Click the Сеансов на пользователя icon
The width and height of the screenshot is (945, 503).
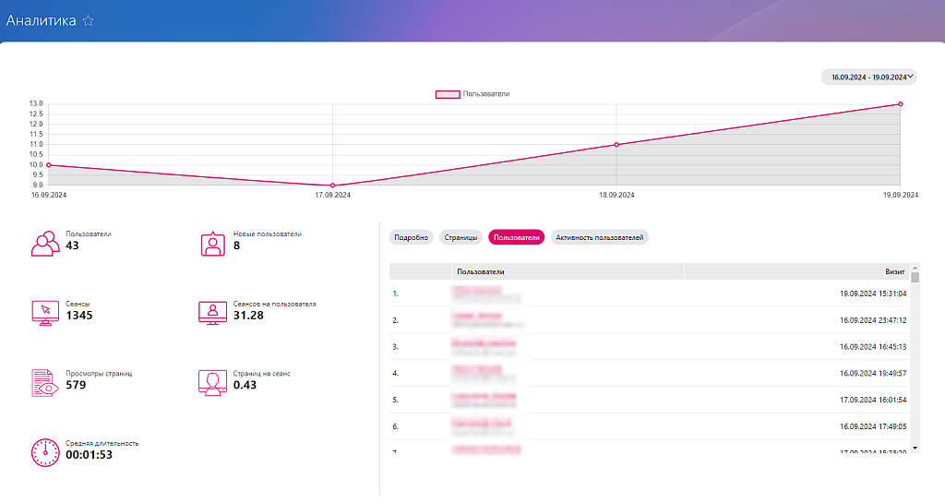[x=213, y=312]
